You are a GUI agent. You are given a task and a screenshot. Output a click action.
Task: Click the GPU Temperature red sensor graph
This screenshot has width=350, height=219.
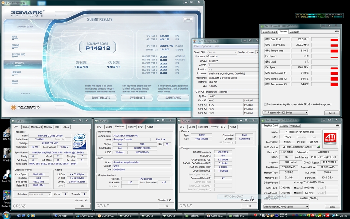point(334,51)
